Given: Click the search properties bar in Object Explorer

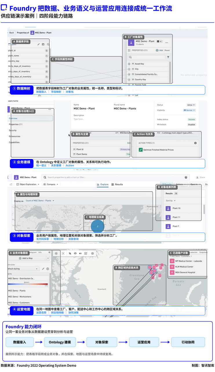Looking at the screenshot, I should click(115, 177).
